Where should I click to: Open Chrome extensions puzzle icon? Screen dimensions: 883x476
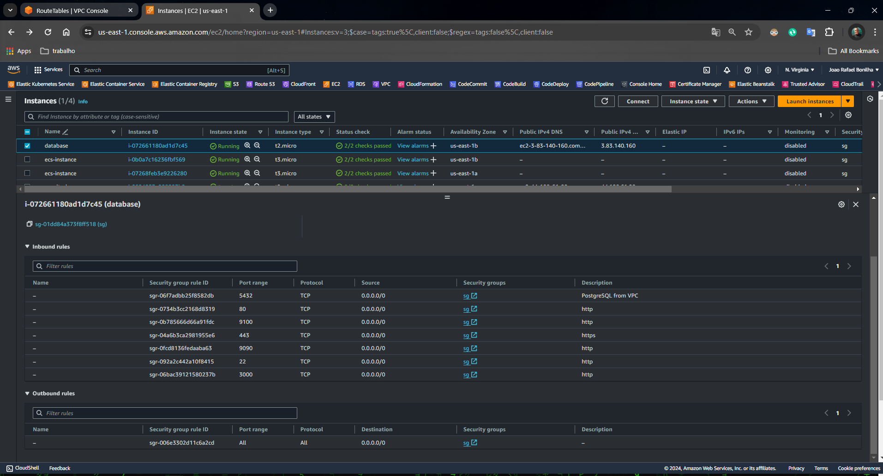(829, 32)
